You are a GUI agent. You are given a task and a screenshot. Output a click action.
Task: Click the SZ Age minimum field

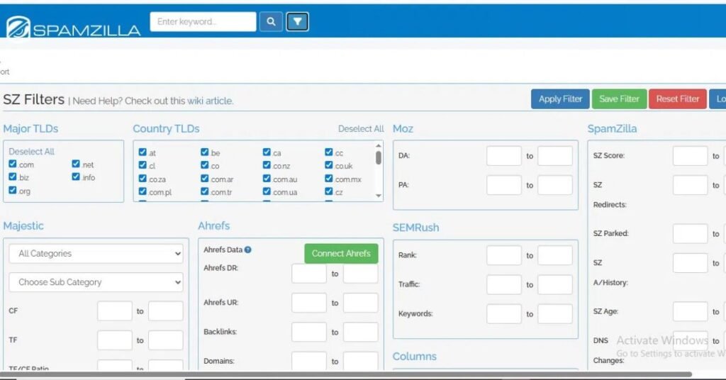tap(691, 312)
